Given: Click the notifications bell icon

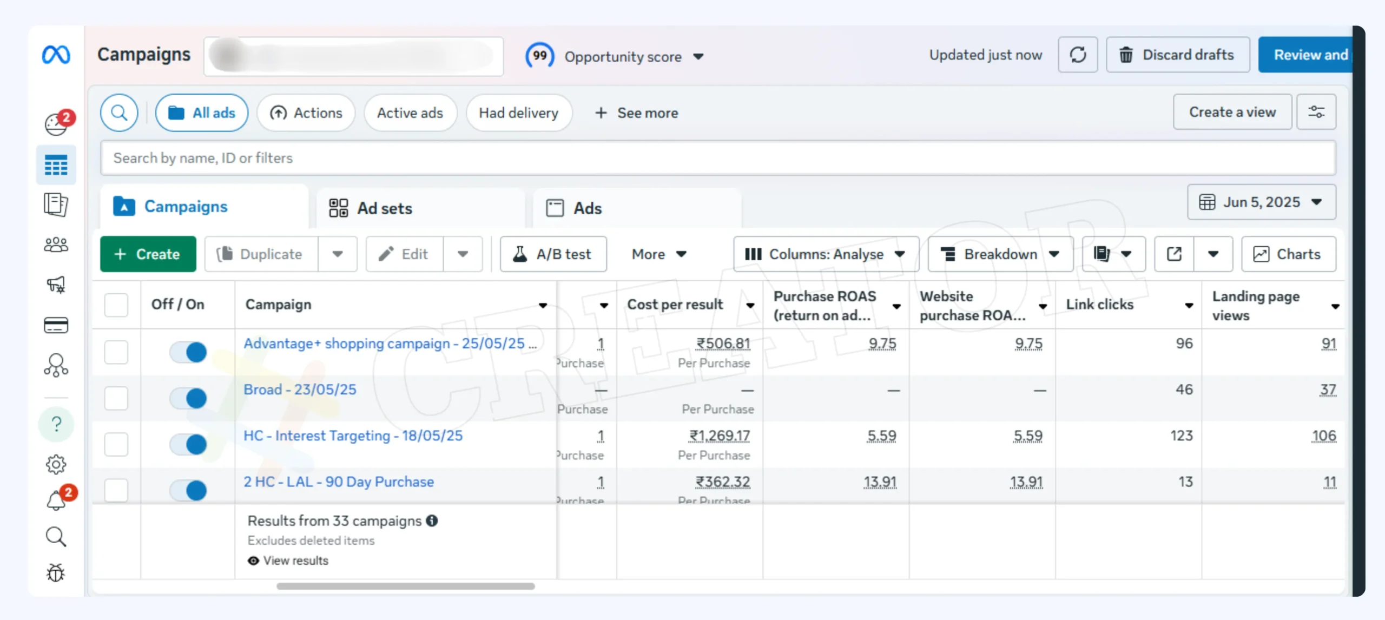Looking at the screenshot, I should (x=56, y=500).
